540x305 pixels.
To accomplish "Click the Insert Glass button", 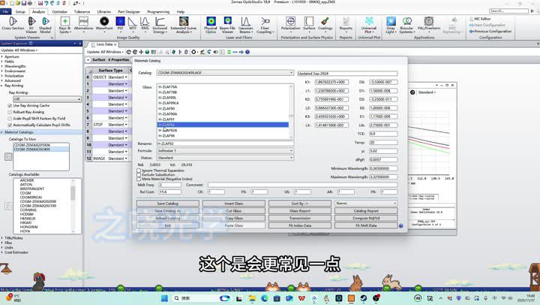I will [234, 204].
